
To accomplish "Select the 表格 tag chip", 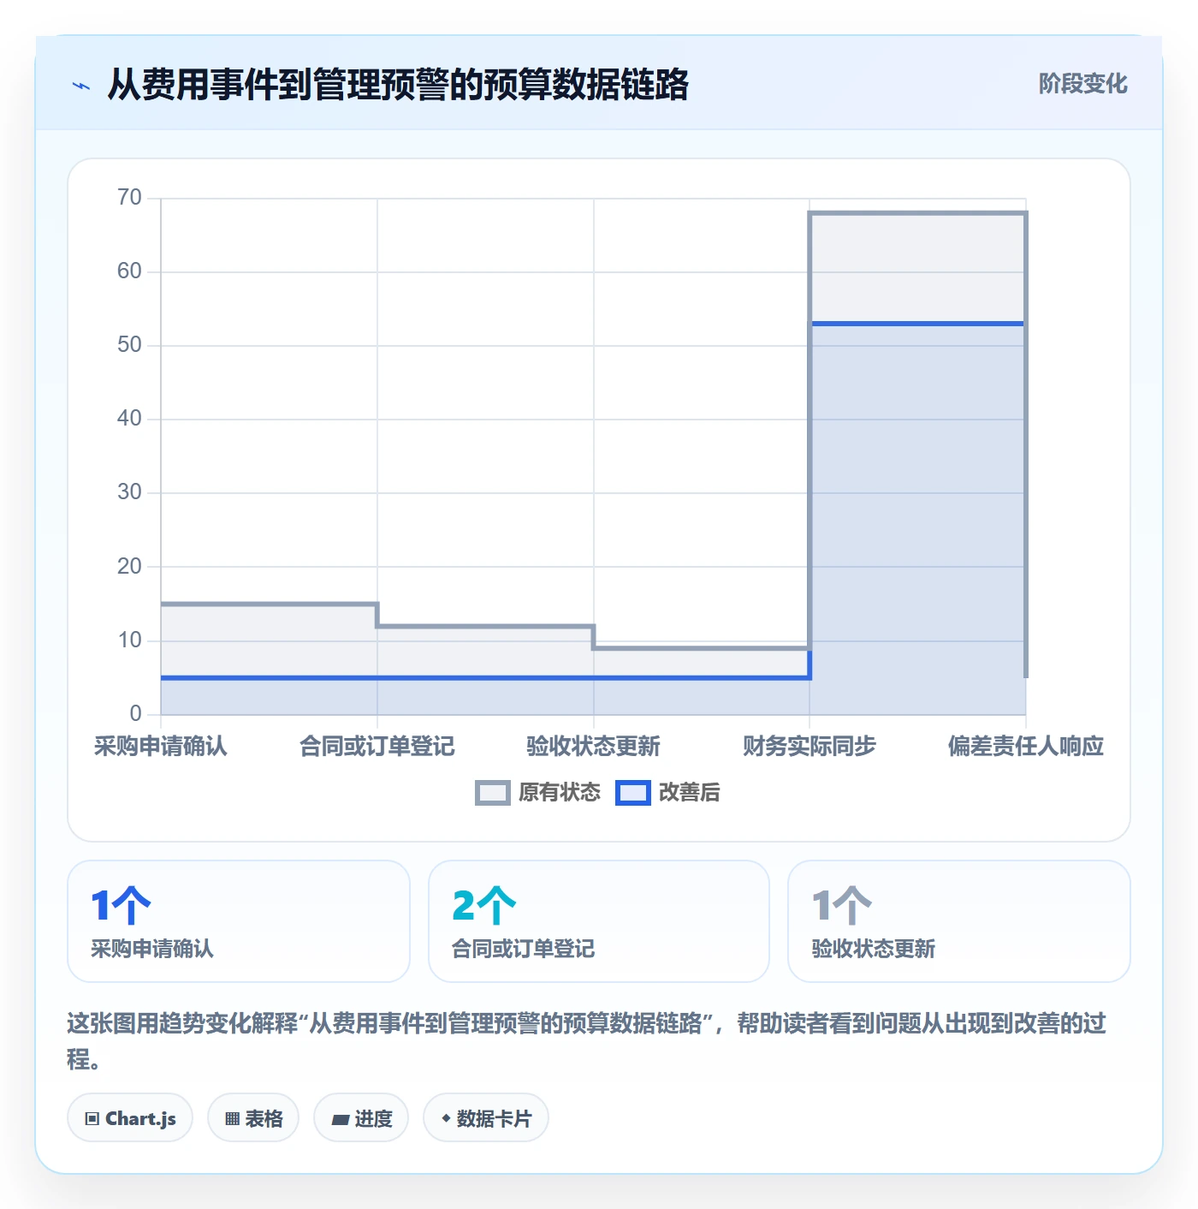I will (x=253, y=1117).
